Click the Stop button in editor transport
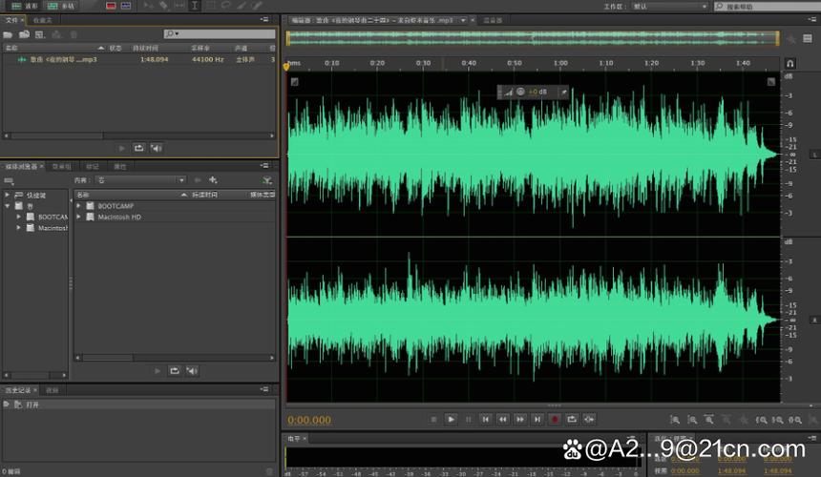821x477 pixels. coord(433,419)
